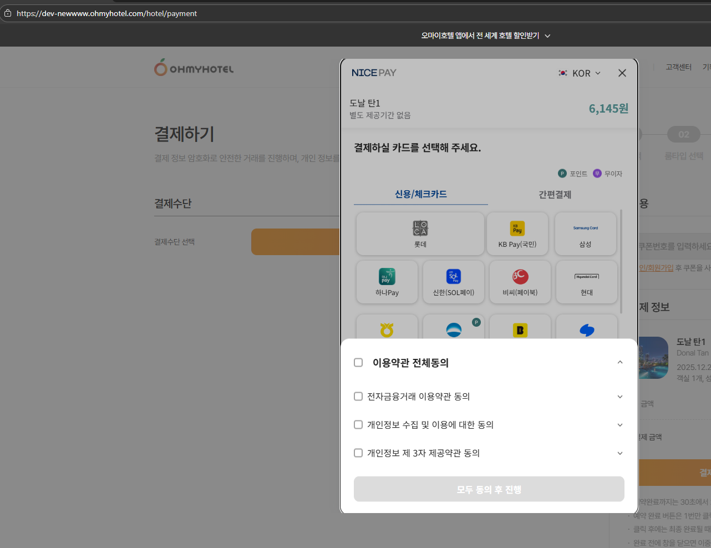
Task: Click 모두 동의 후 진행 button
Action: 489,489
